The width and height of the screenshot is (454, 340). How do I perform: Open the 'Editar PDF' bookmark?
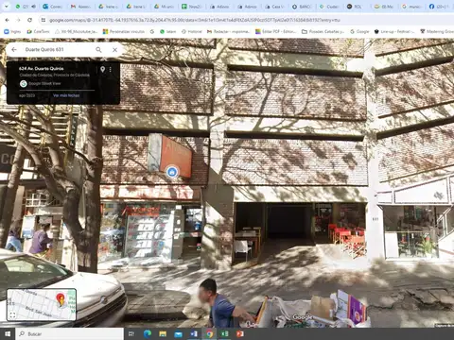pyautogui.click(x=275, y=31)
